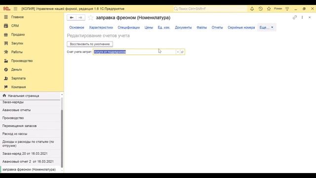Open favorites star in title bar

tap(269, 9)
